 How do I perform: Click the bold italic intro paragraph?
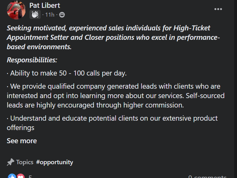pos(113,37)
